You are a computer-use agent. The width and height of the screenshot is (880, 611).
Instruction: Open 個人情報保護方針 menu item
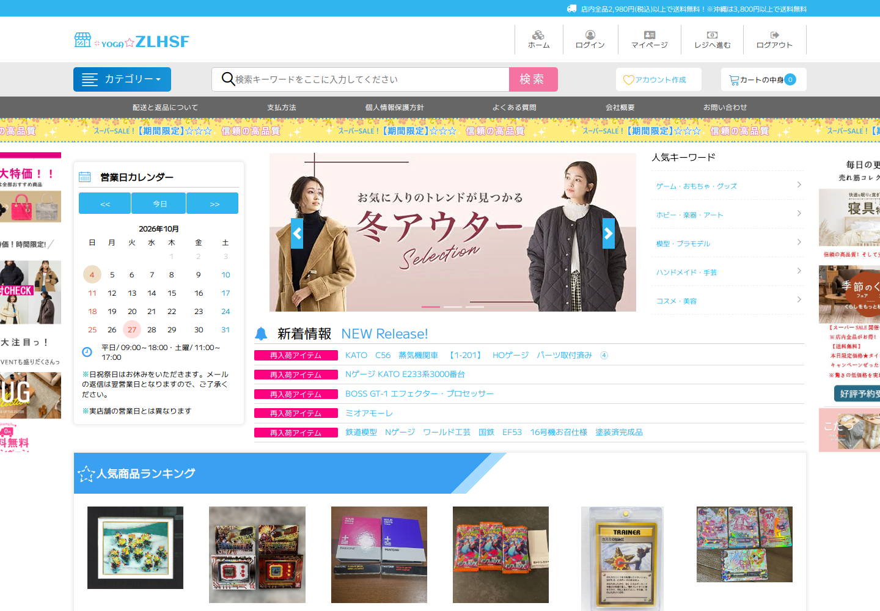pos(395,108)
